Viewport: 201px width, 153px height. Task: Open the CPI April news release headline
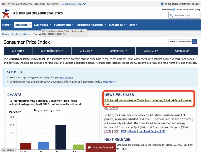[148, 102]
